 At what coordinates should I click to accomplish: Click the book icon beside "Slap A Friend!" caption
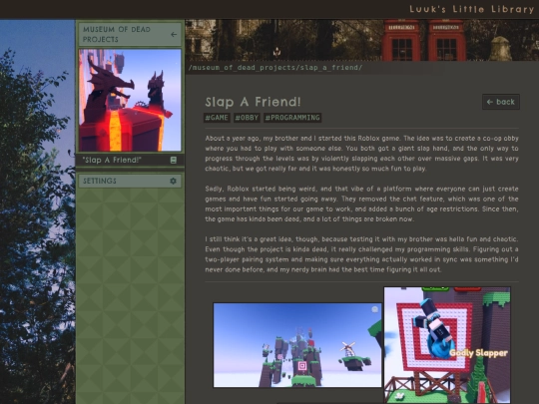coord(174,160)
